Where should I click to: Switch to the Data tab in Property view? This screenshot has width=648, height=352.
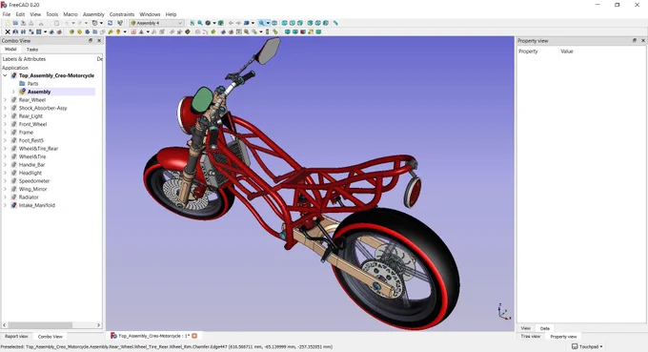545,328
